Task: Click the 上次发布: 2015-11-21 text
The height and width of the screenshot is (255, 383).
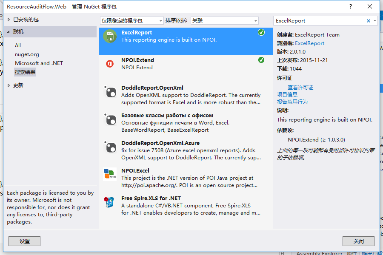Action: 303,60
